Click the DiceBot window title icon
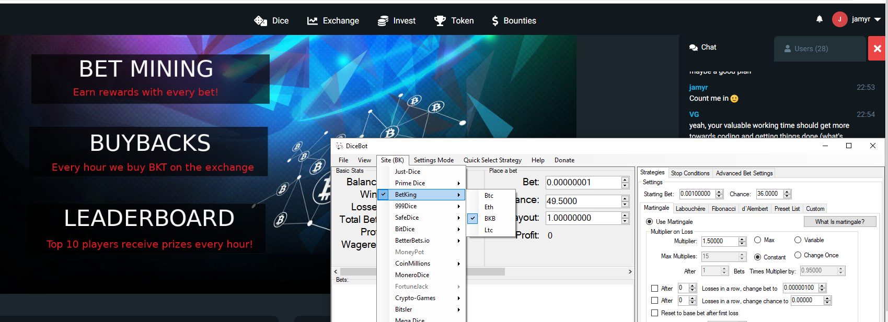888x322 pixels. point(340,146)
